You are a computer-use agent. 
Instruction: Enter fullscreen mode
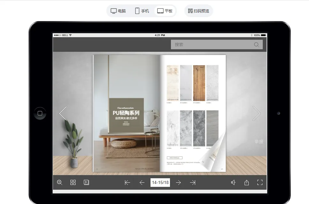click(x=260, y=182)
